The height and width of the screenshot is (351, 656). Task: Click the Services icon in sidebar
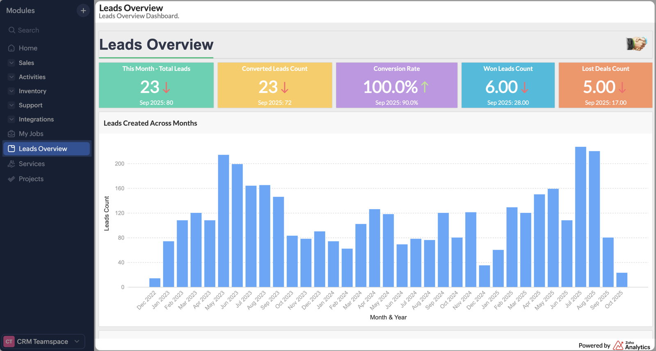coord(11,164)
